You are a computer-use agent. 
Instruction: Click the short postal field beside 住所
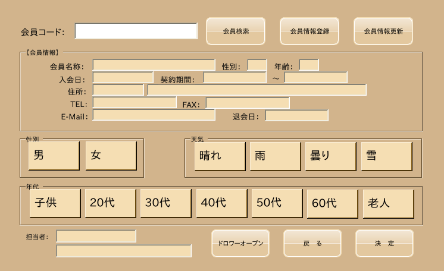click(x=118, y=90)
